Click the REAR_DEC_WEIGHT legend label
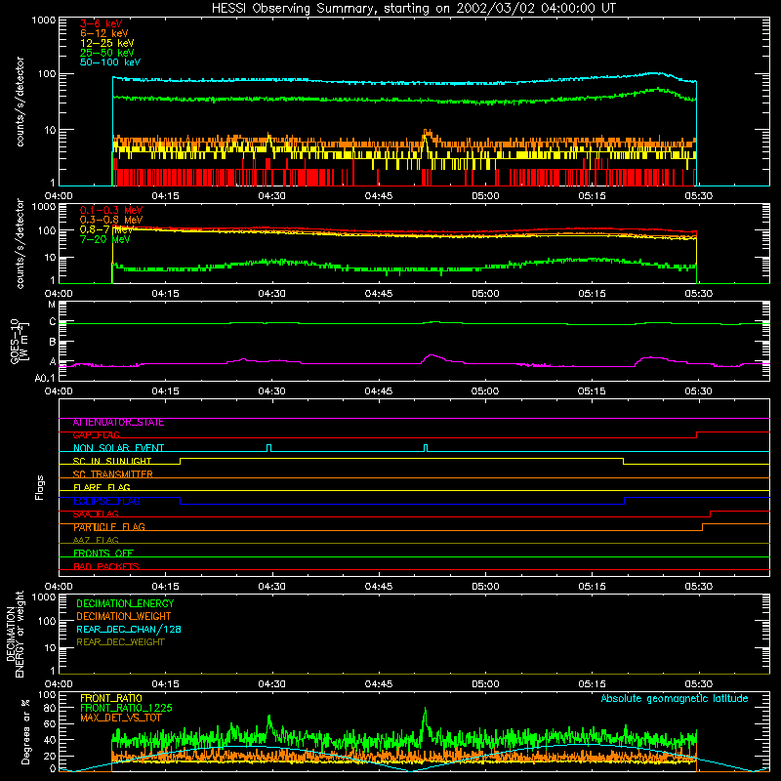 coord(120,642)
